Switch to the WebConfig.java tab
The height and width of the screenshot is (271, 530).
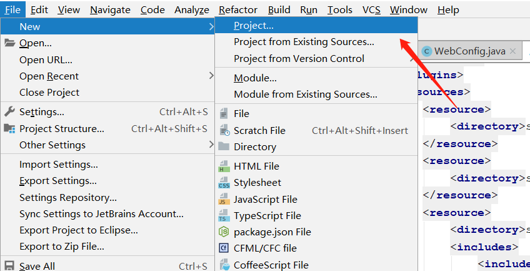coord(469,51)
